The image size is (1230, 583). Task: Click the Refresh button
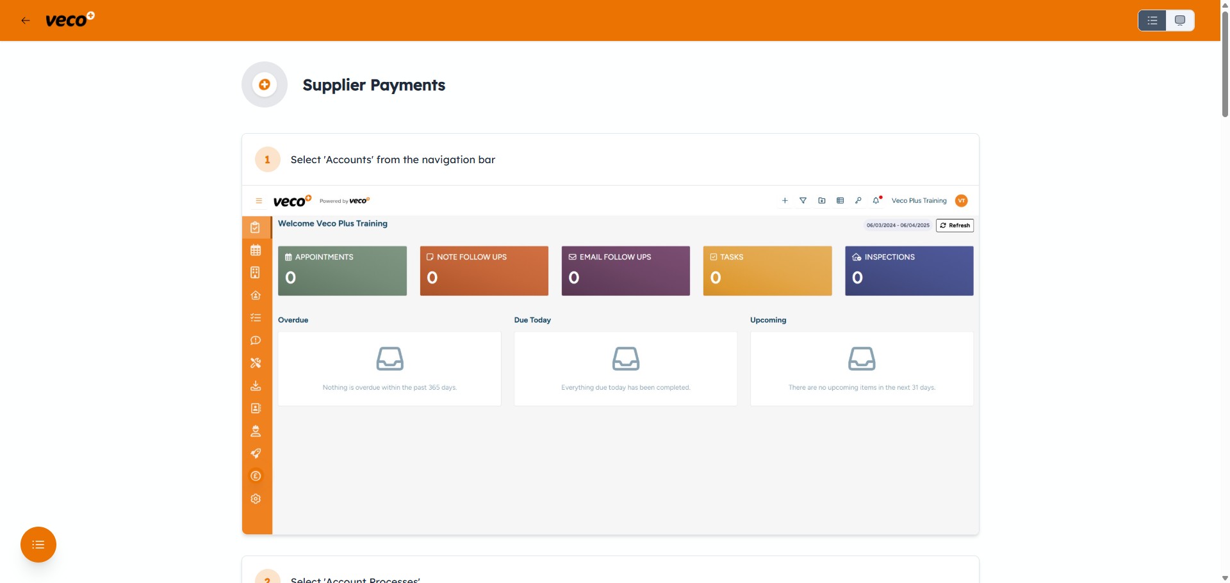point(955,225)
